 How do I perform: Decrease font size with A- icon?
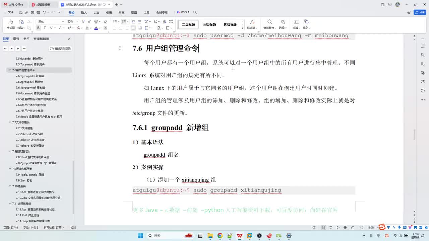coord(89,22)
